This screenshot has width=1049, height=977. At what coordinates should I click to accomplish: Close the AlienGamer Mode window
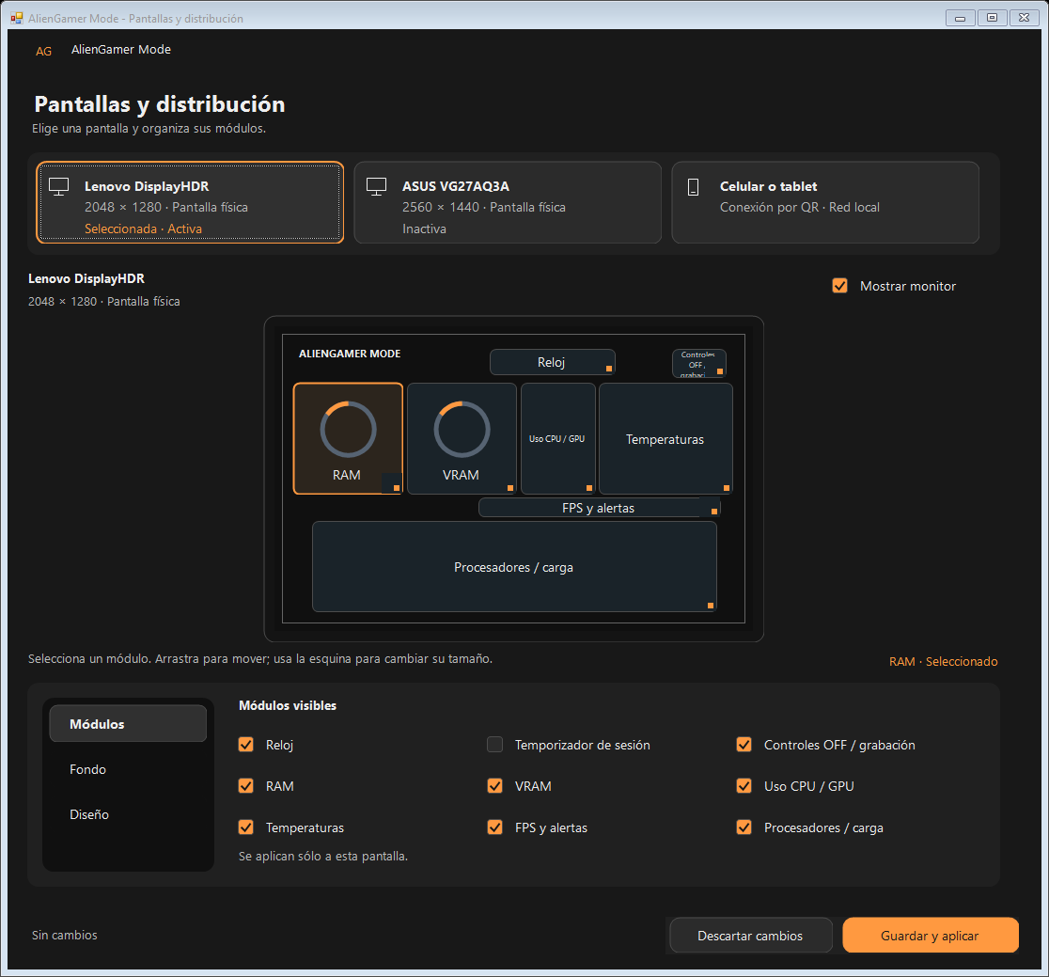click(x=1025, y=18)
